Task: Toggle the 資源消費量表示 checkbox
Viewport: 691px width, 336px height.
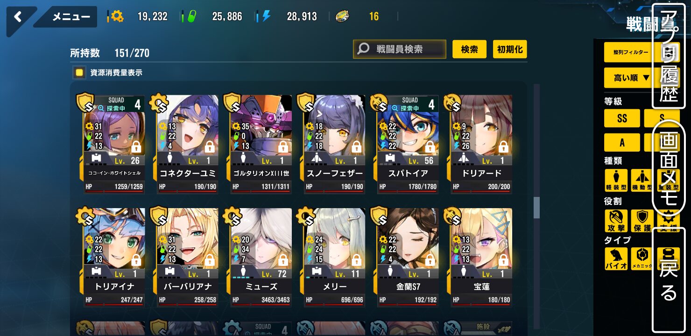Action: (x=79, y=72)
